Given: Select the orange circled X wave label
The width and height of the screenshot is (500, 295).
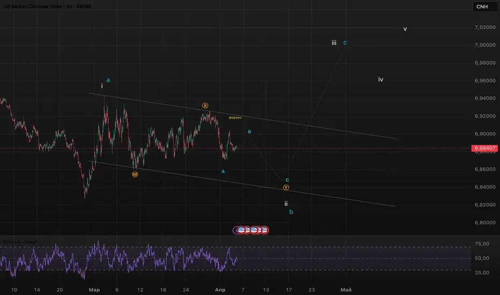Looking at the screenshot, I should pyautogui.click(x=205, y=106).
